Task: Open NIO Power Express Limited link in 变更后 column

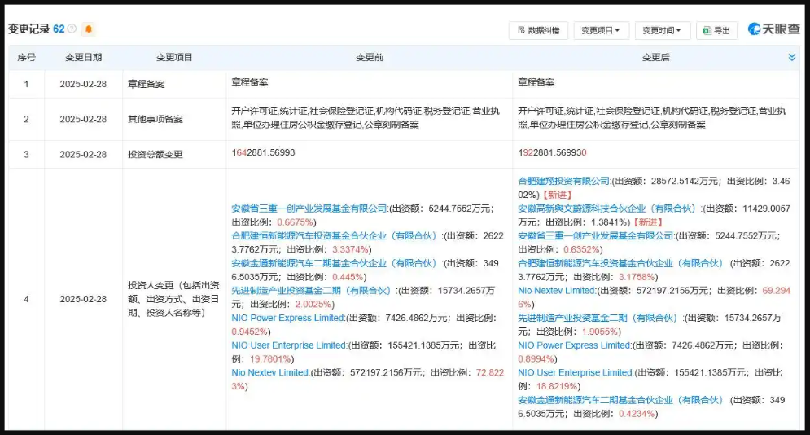Action: pyautogui.click(x=575, y=345)
